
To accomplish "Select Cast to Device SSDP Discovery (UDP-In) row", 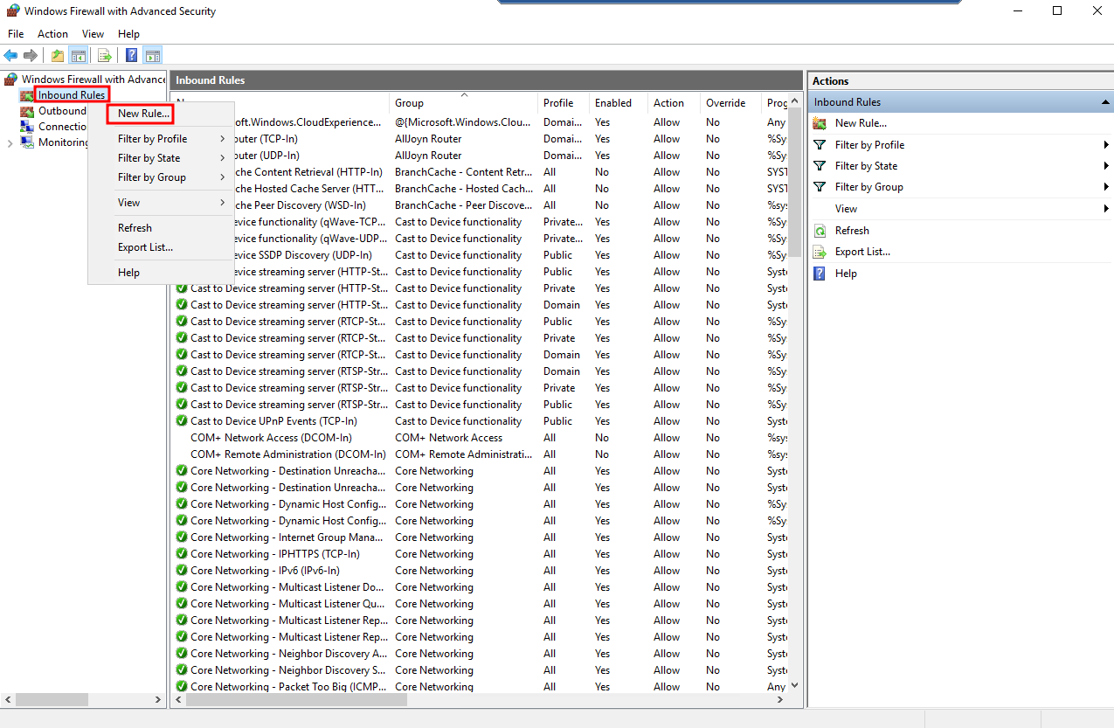I will coord(481,255).
